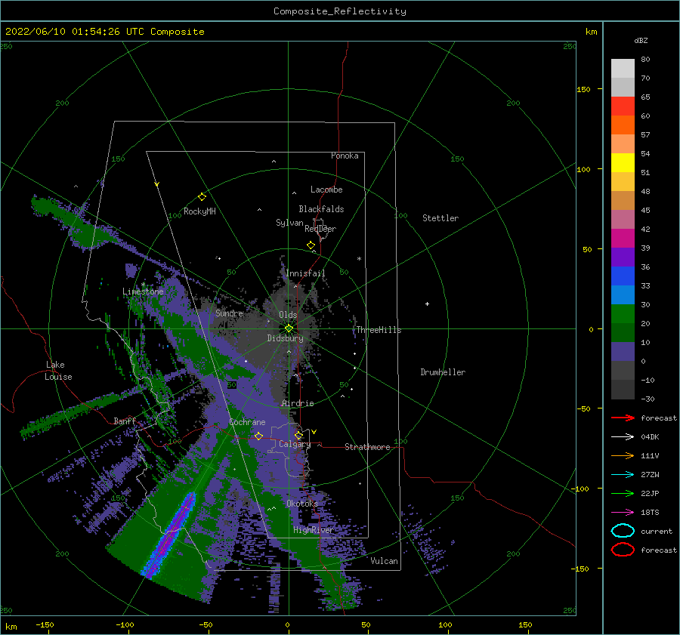Viewport: 680px width, 635px height.
Task: Click the yellow diamond marker near RockyMH
Action: click(x=202, y=197)
